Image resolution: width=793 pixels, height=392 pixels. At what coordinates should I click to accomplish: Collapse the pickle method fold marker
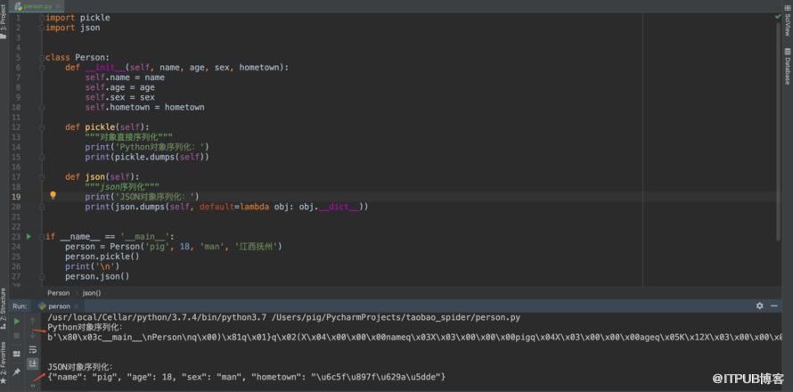pyautogui.click(x=42, y=127)
